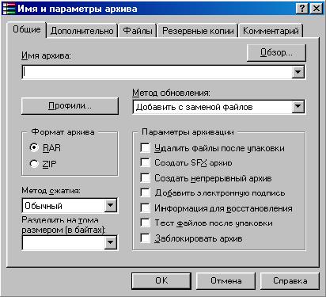Image resolution: width=326 pixels, height=297 pixels.
Task: Toggle Создать непрерывный архив checkbox
Action: (x=146, y=177)
